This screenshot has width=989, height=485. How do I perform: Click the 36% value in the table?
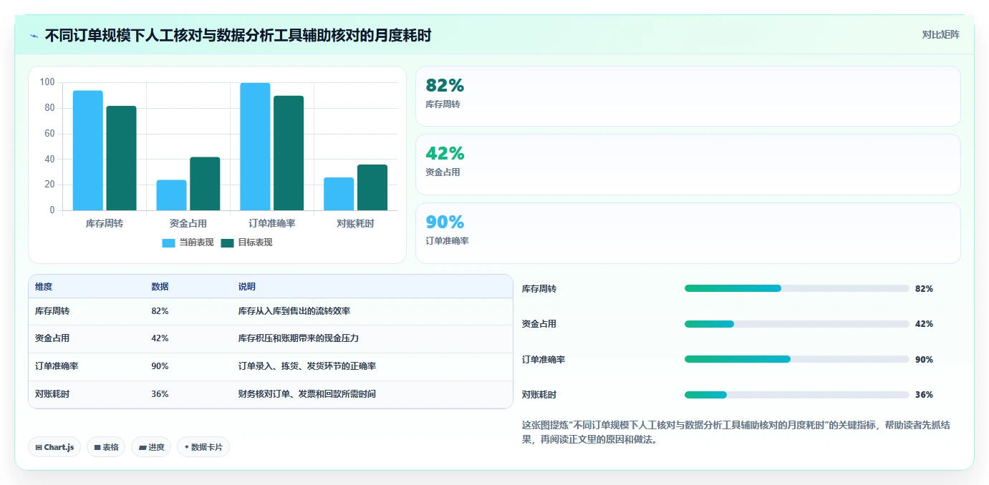point(160,394)
